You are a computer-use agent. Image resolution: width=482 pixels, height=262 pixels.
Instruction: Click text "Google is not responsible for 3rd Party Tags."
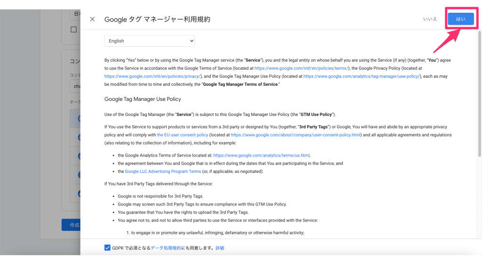pyautogui.click(x=161, y=196)
